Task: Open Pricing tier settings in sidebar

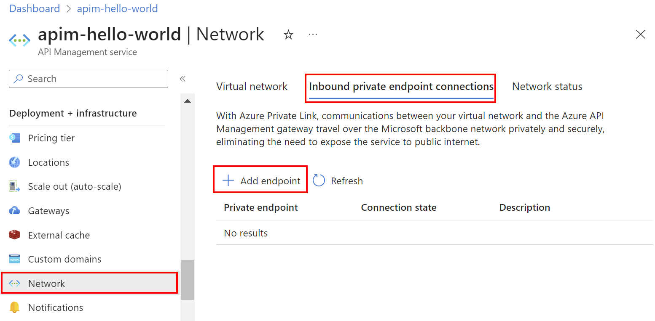Action: pos(51,138)
